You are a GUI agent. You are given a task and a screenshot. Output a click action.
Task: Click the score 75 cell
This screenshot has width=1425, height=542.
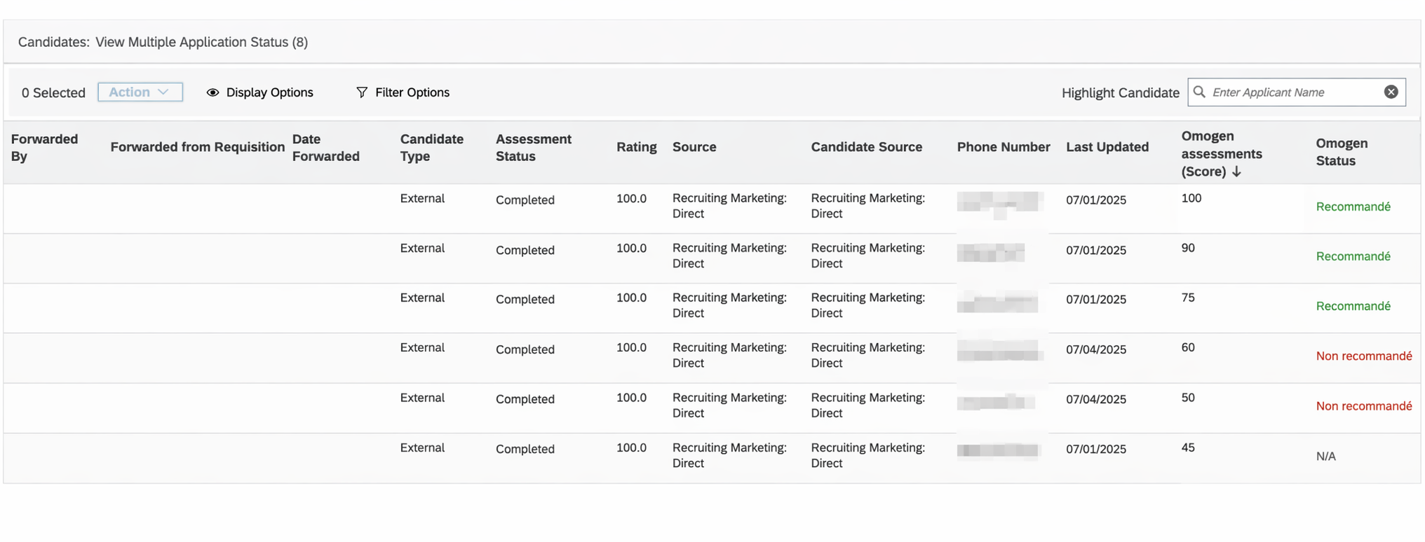point(1187,298)
